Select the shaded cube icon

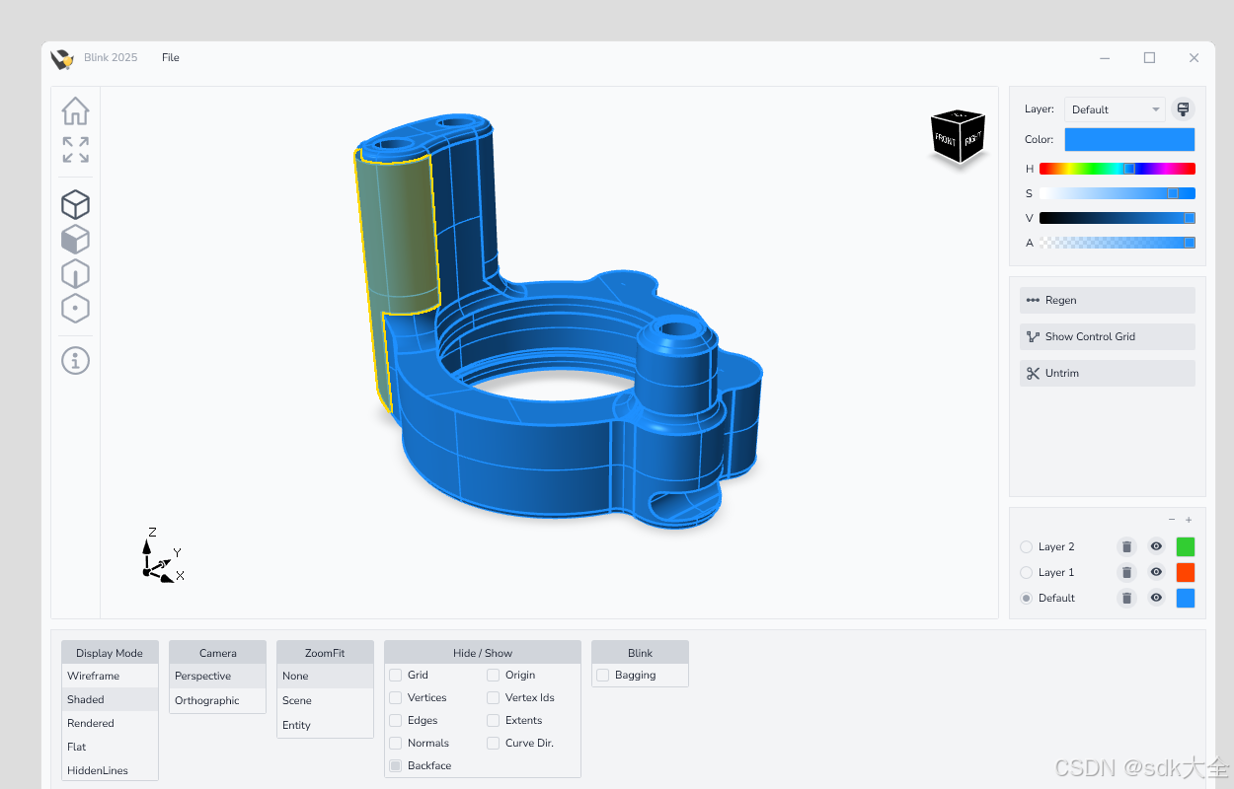[x=75, y=240]
